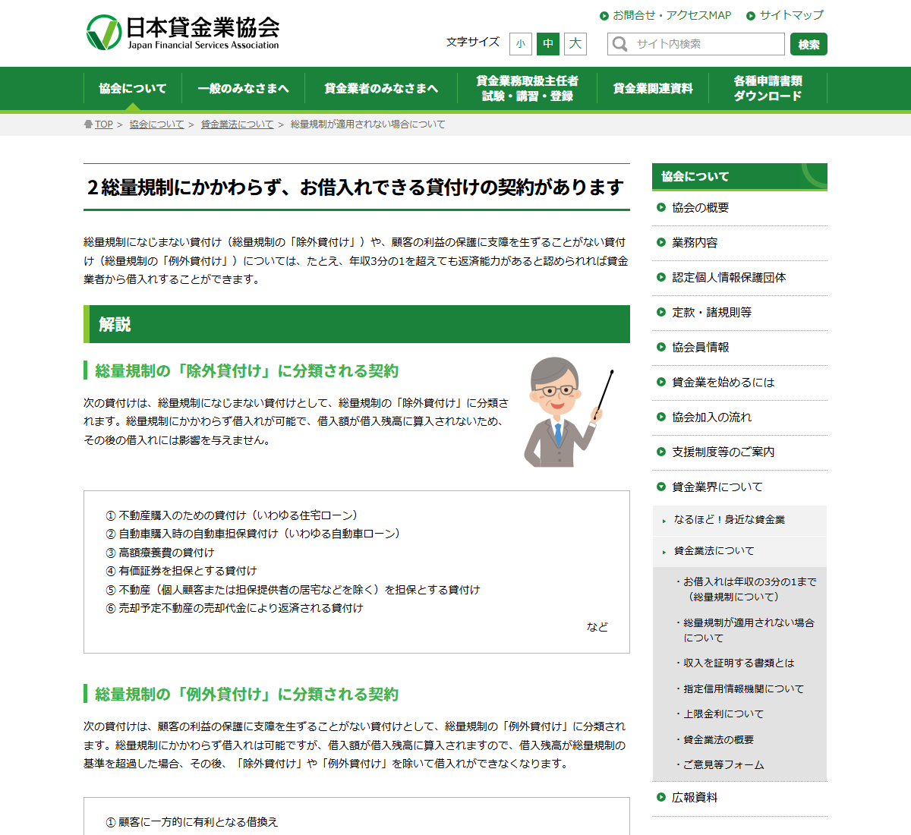Set font size to large (大)

click(575, 44)
